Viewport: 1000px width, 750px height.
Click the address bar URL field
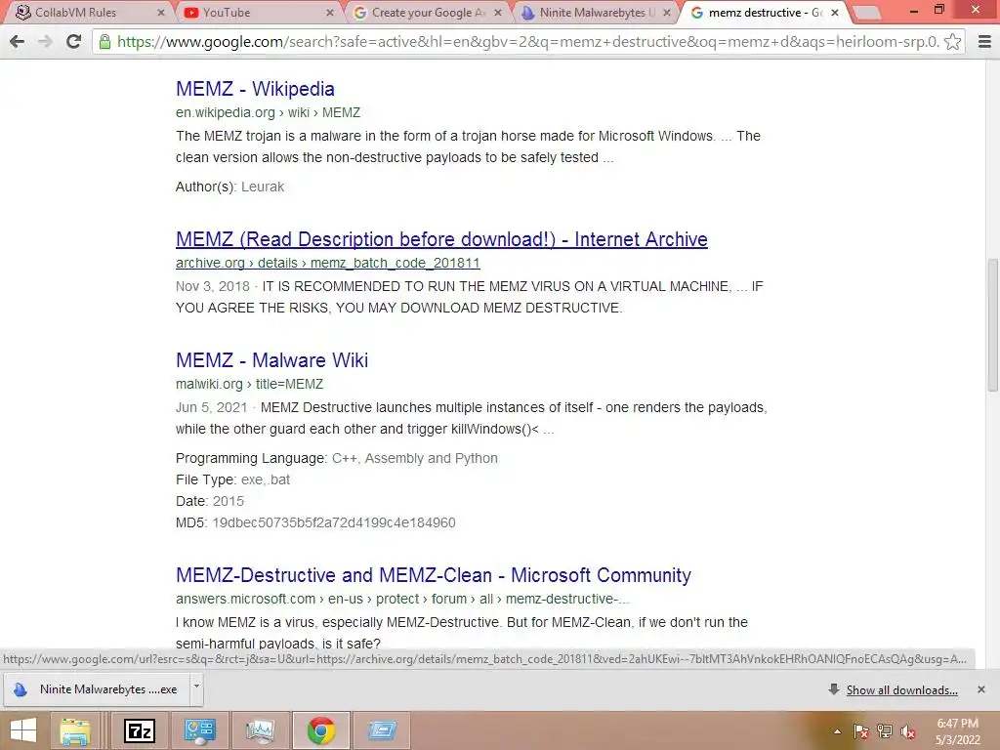click(x=526, y=42)
